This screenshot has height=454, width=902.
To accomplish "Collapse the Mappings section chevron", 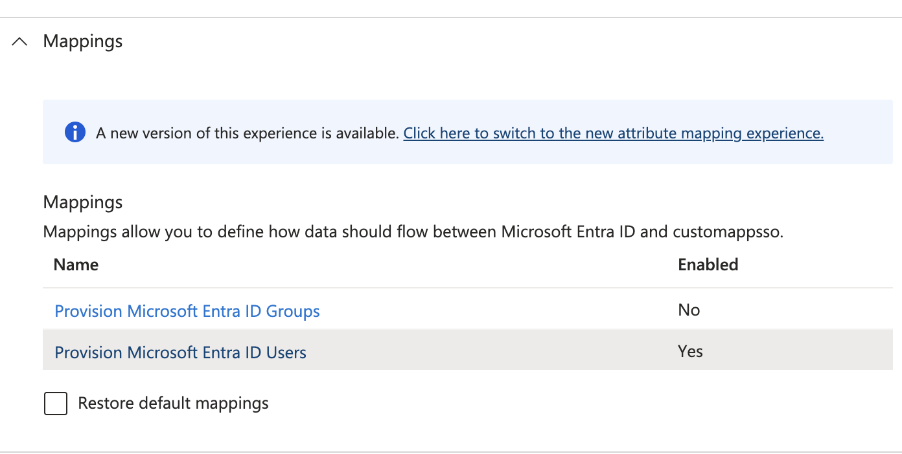I will pos(20,41).
